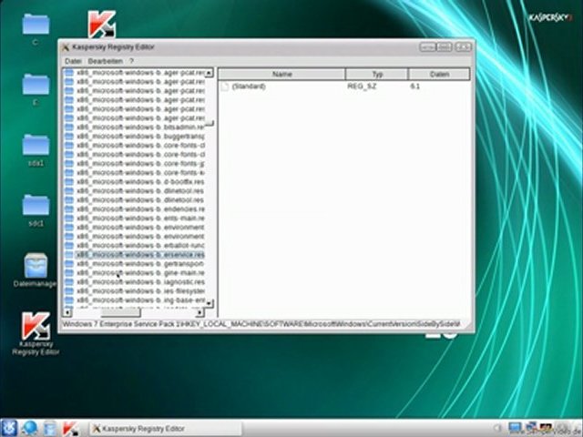Sort values by the Name column header
583x437 pixels.
pyautogui.click(x=282, y=74)
